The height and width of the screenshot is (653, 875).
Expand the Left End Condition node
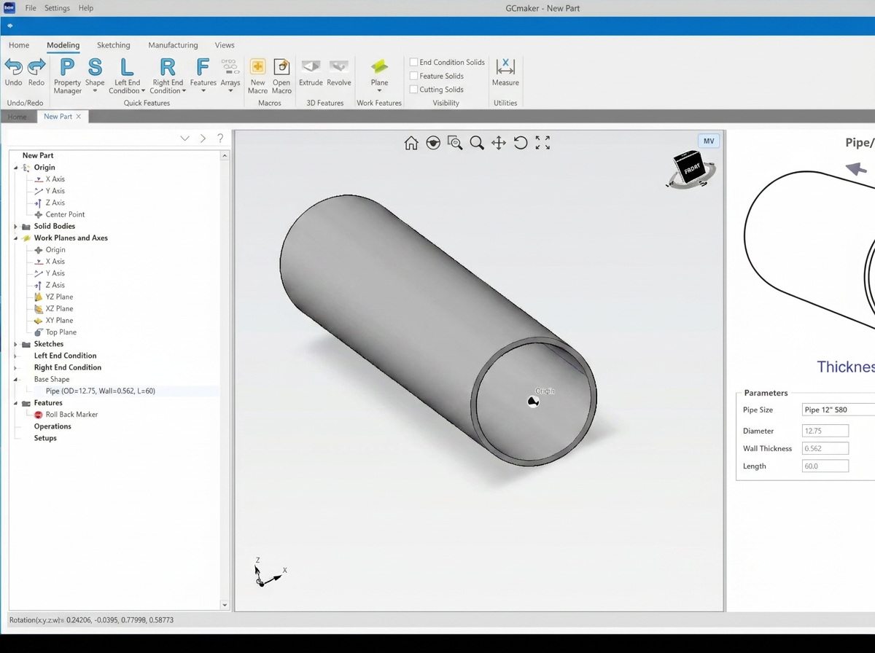[x=16, y=356]
